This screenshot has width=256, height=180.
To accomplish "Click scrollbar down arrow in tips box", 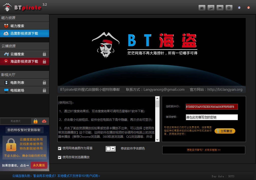I will [x=157, y=139].
